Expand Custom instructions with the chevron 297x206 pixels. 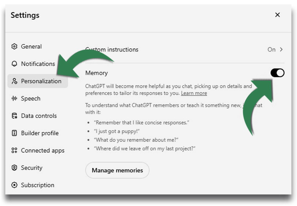(x=281, y=50)
